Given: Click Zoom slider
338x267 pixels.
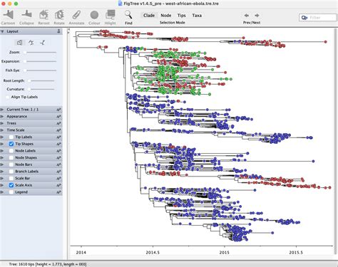Looking at the screenshot, I should 40,52.
